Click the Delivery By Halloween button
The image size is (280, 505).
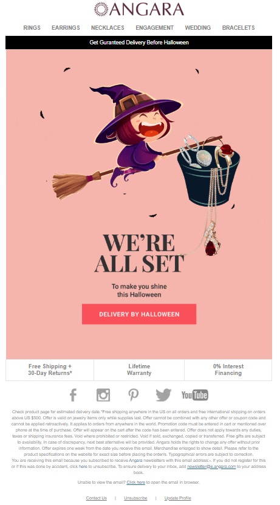pos(139,314)
